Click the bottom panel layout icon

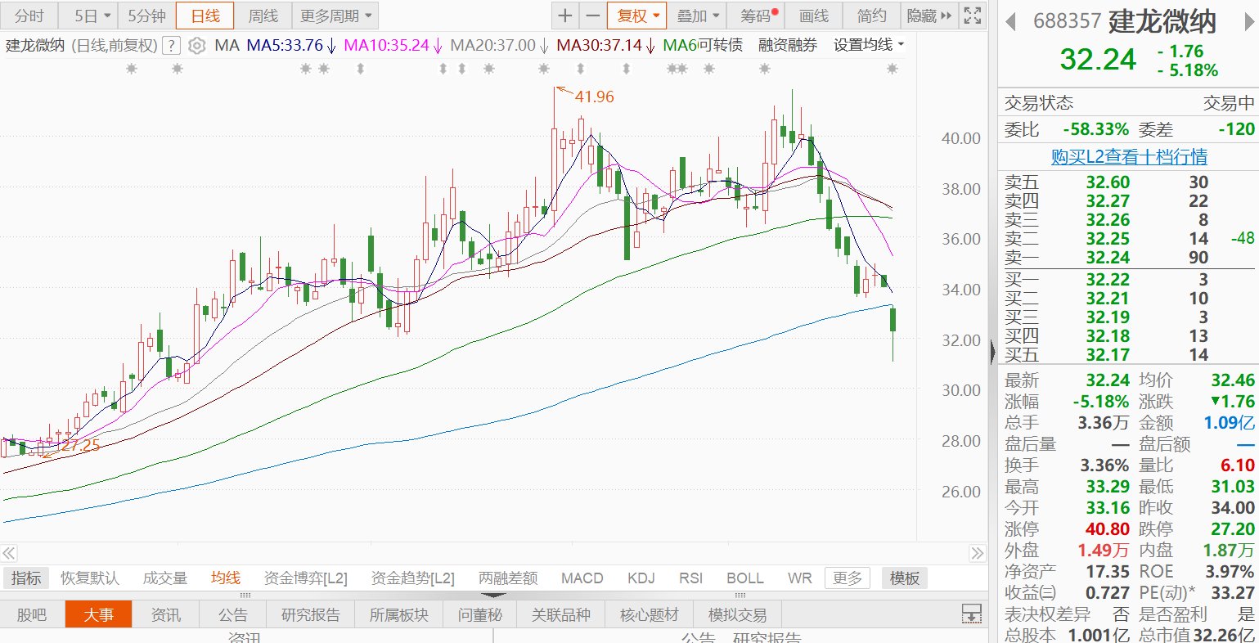pos(971,614)
